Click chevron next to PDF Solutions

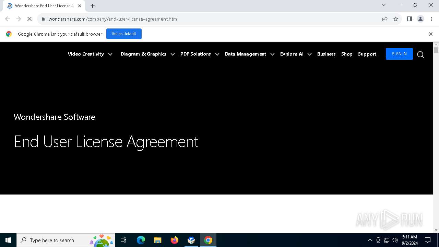click(x=217, y=54)
